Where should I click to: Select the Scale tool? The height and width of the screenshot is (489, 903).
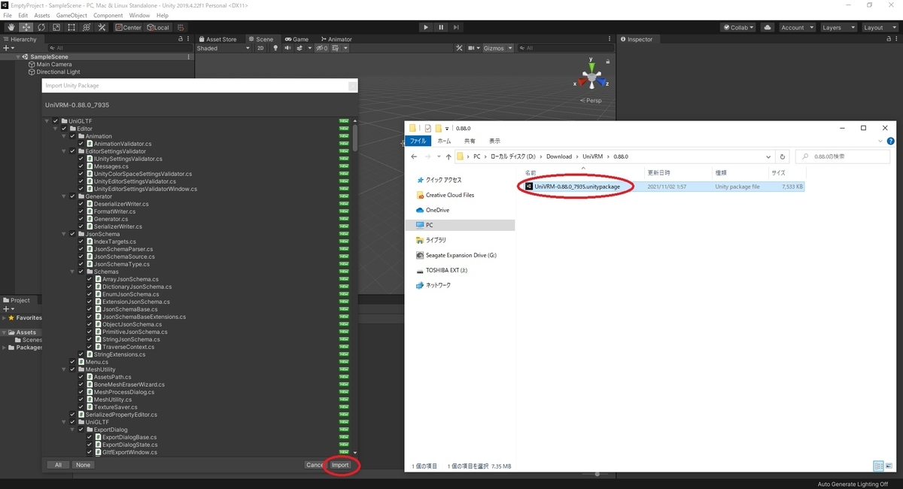(x=56, y=27)
